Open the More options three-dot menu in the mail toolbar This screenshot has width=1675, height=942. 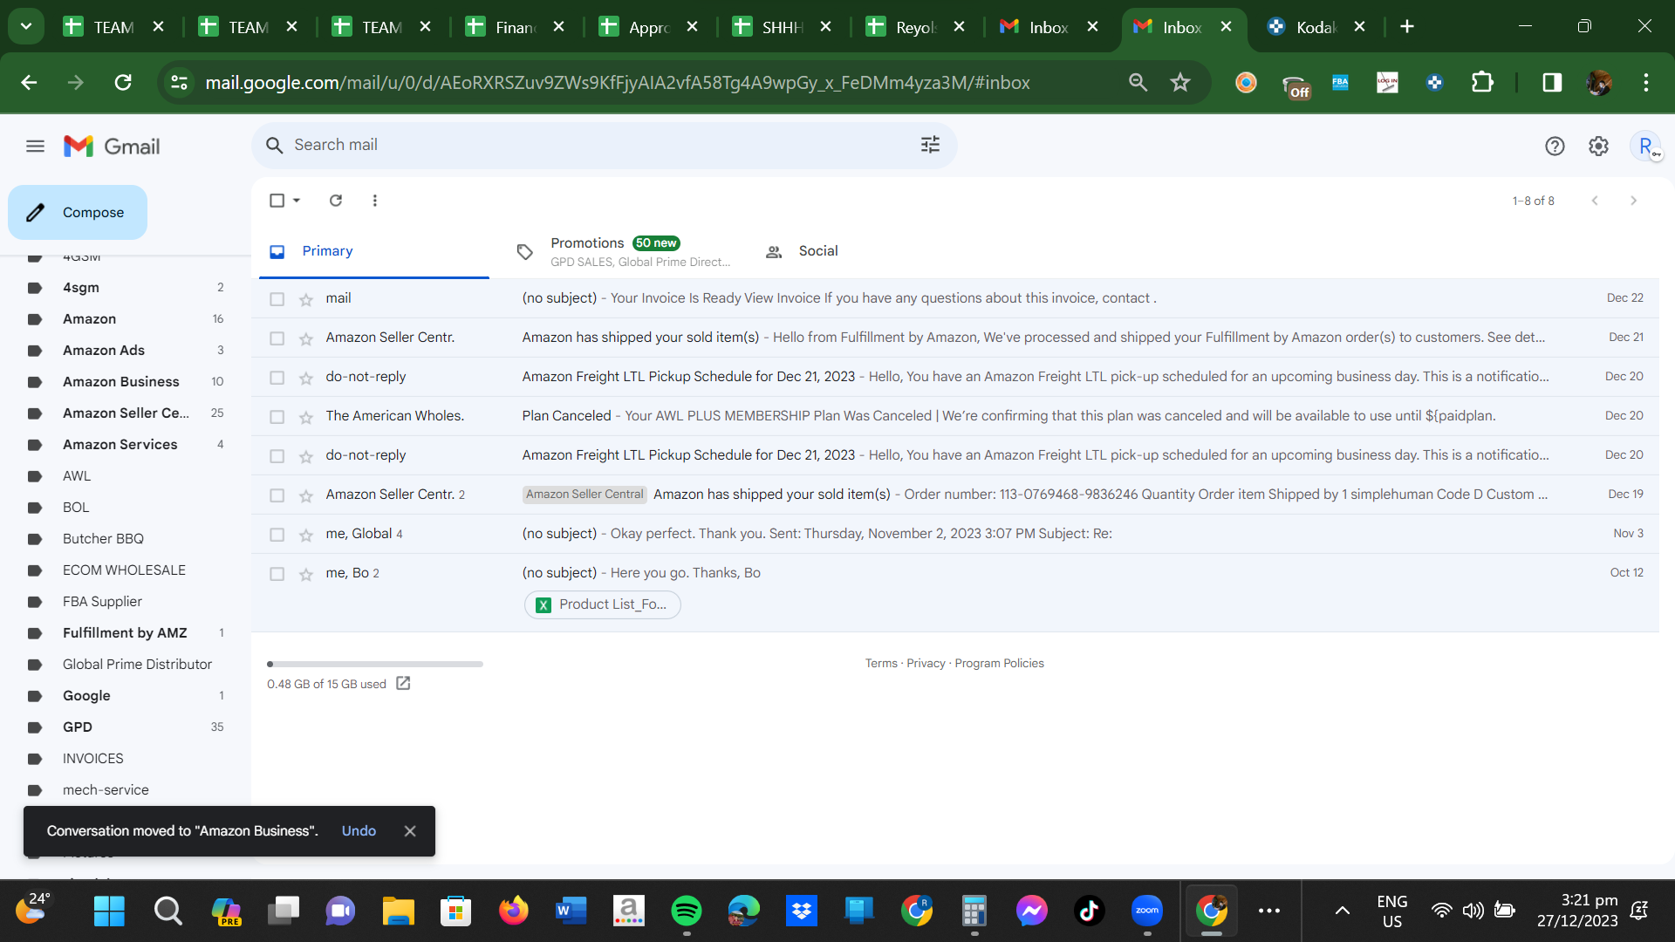click(x=375, y=201)
